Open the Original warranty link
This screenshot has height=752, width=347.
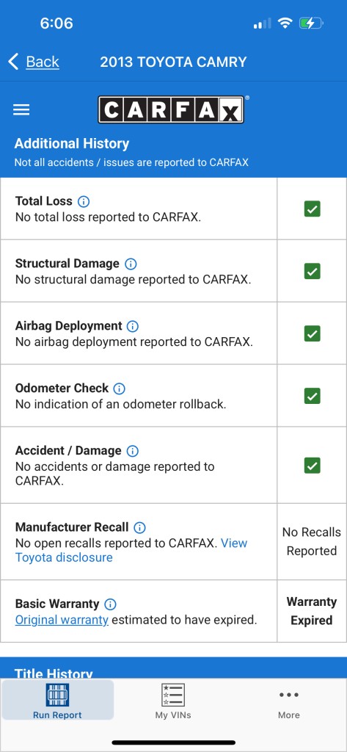point(62,620)
